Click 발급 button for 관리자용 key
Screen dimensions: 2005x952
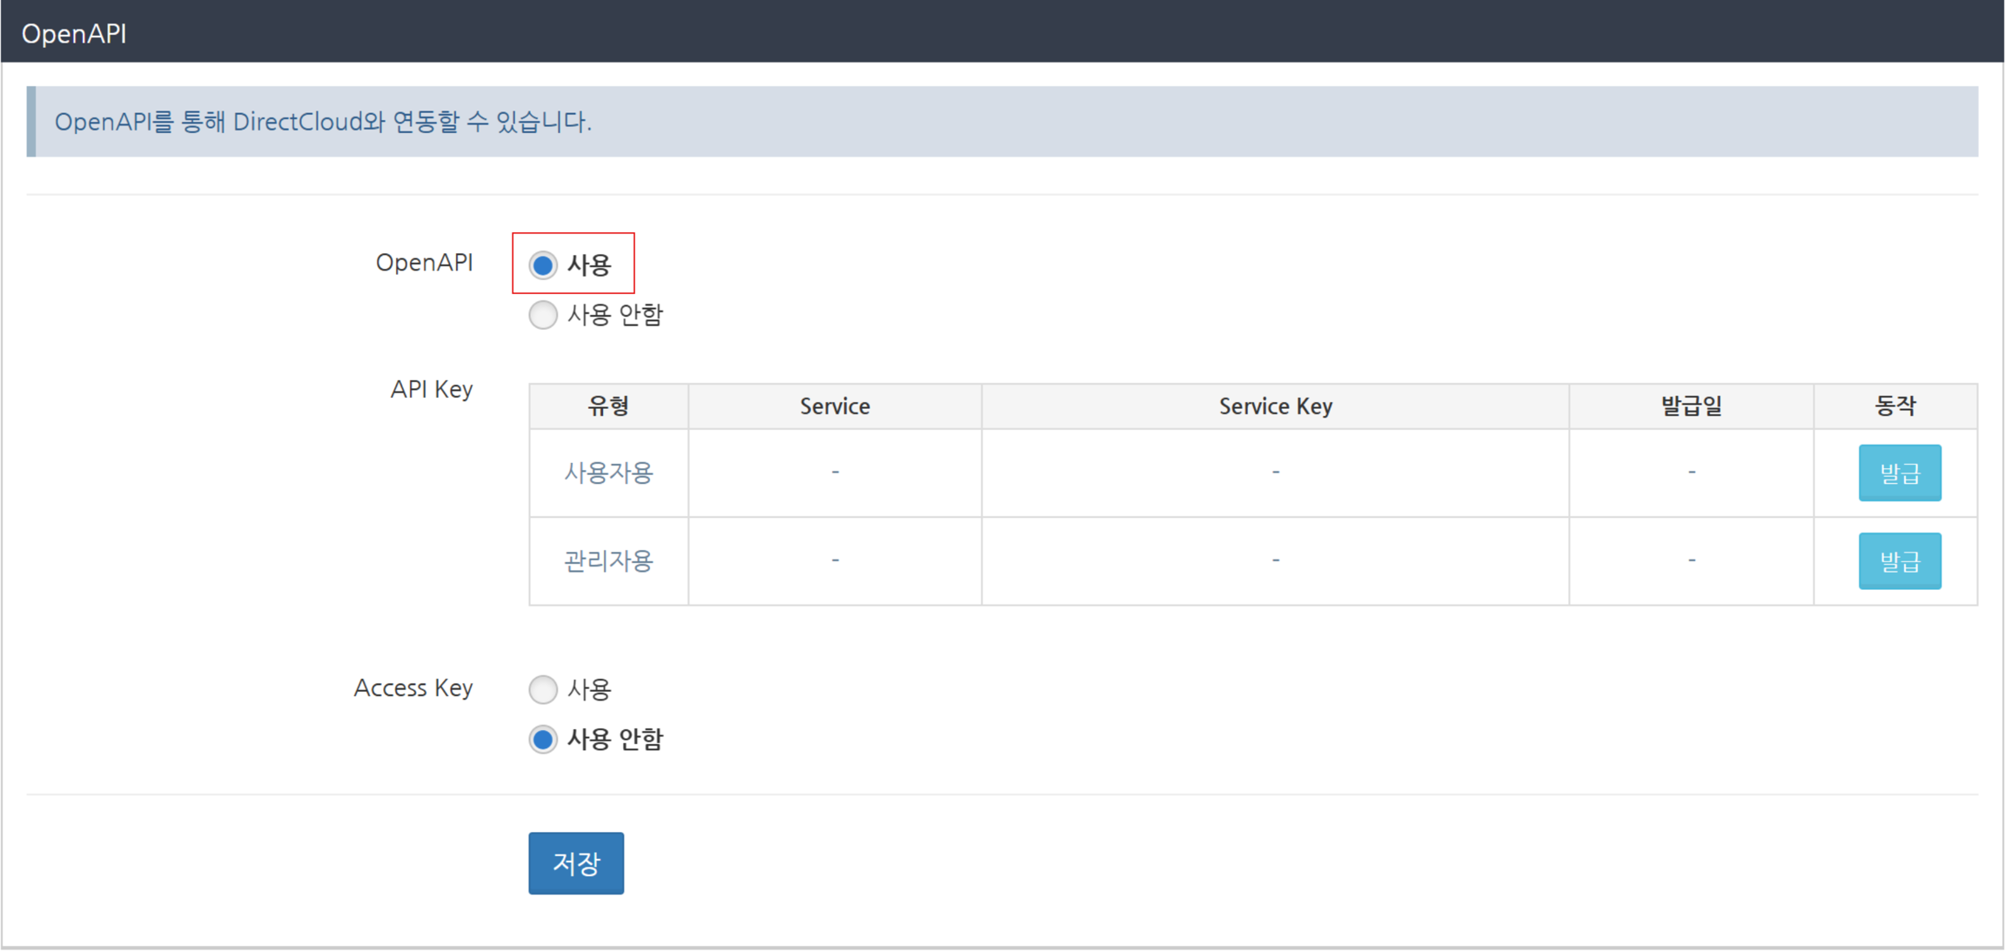point(1899,561)
